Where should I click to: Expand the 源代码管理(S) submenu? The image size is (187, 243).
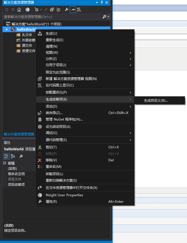pos(85,140)
